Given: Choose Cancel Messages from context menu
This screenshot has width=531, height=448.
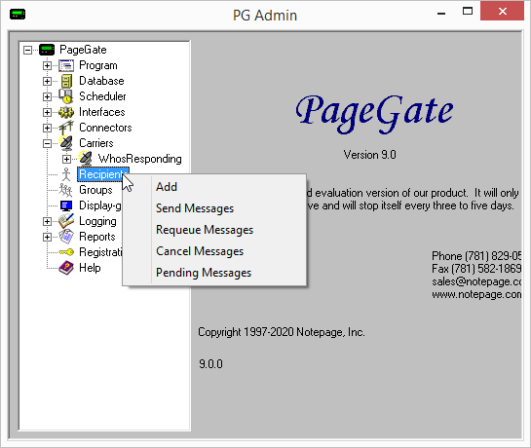Looking at the screenshot, I should (x=214, y=251).
